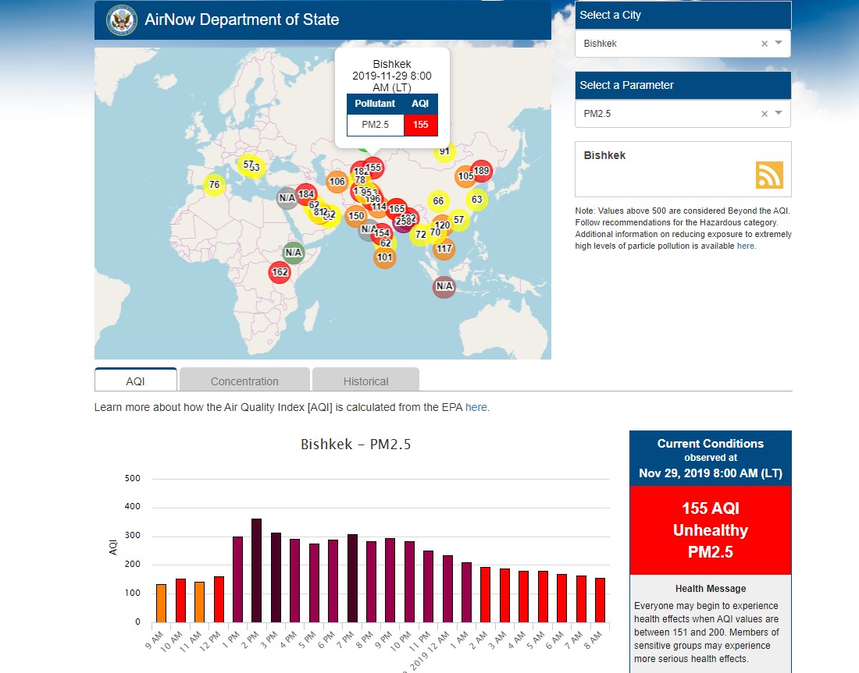Viewport: 859px width, 673px height.
Task: Expand the parameter dropdown arrow
Action: [779, 114]
